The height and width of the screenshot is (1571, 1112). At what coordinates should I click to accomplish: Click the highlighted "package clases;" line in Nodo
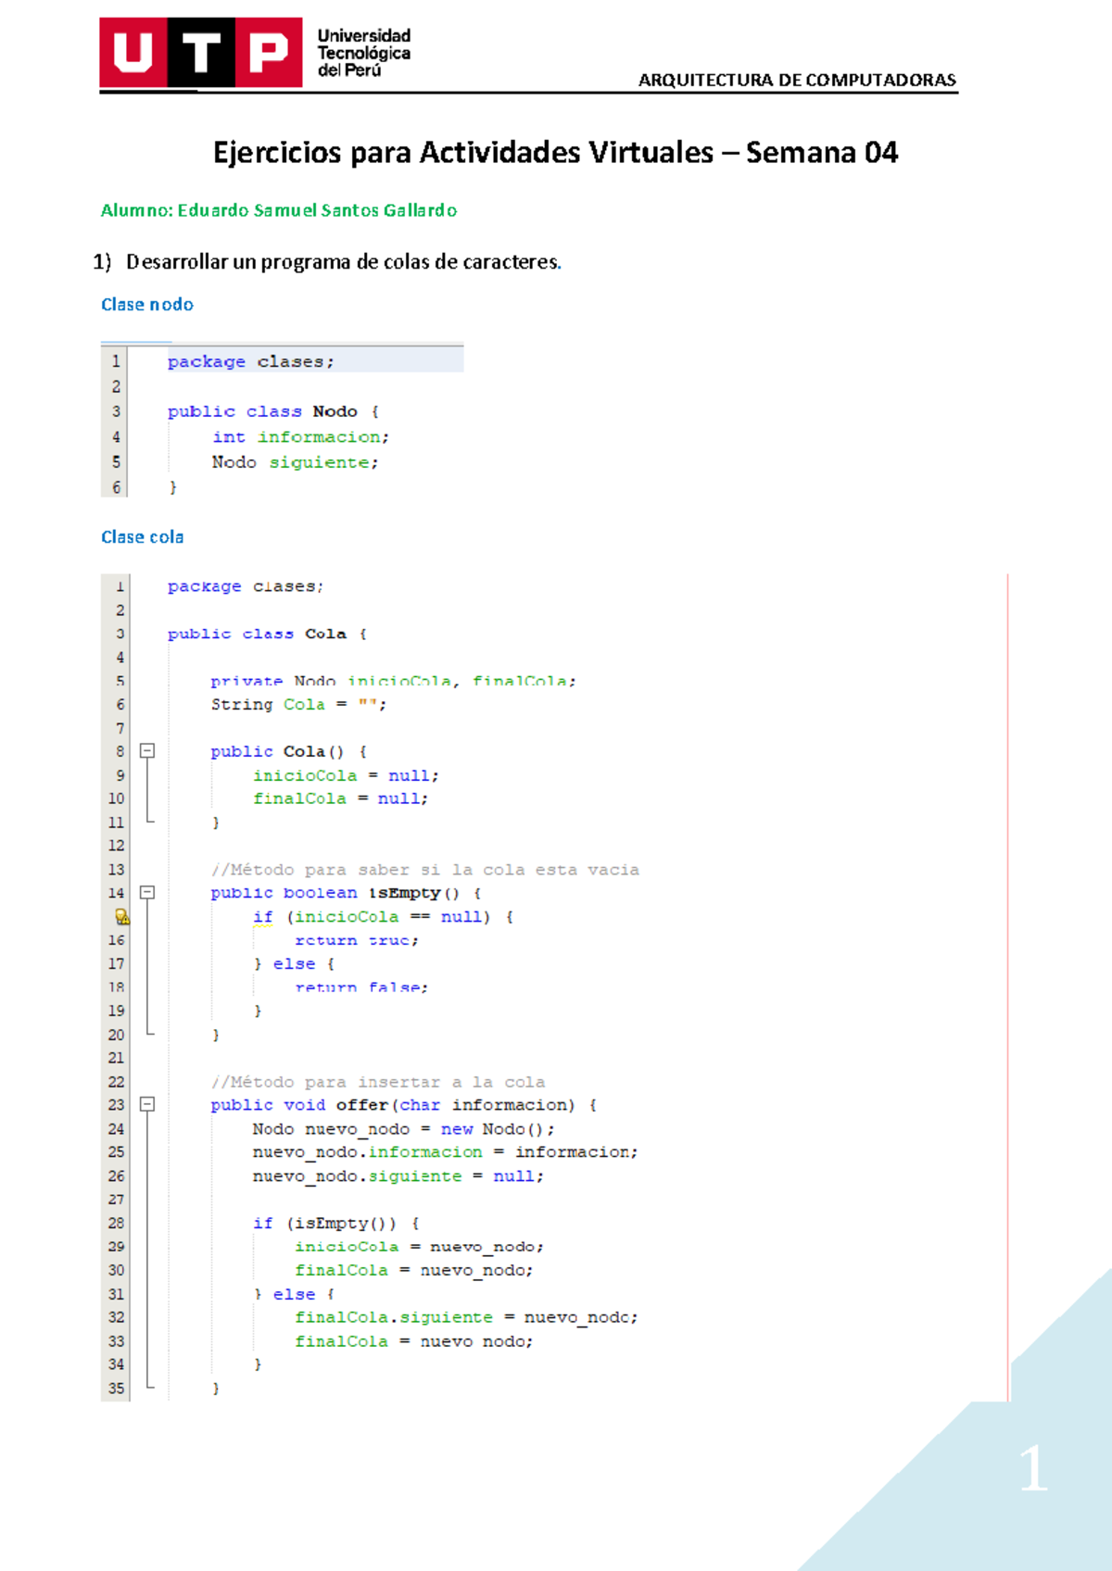coord(250,362)
